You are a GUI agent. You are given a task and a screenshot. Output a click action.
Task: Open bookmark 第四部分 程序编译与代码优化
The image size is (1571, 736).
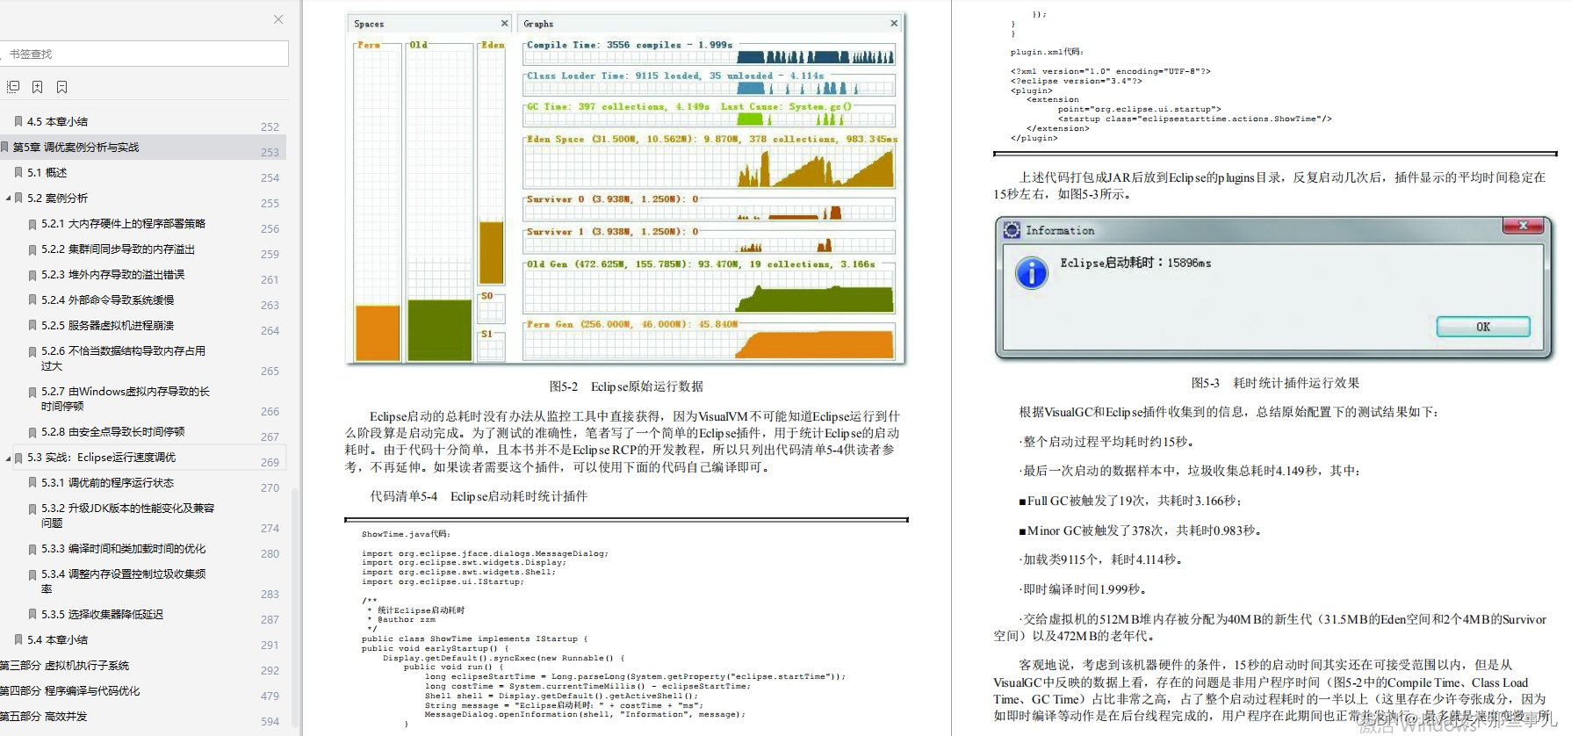pyautogui.click(x=70, y=691)
